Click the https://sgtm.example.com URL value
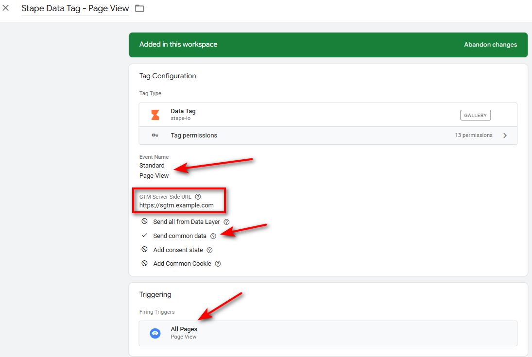The height and width of the screenshot is (357, 532). pyautogui.click(x=176, y=205)
